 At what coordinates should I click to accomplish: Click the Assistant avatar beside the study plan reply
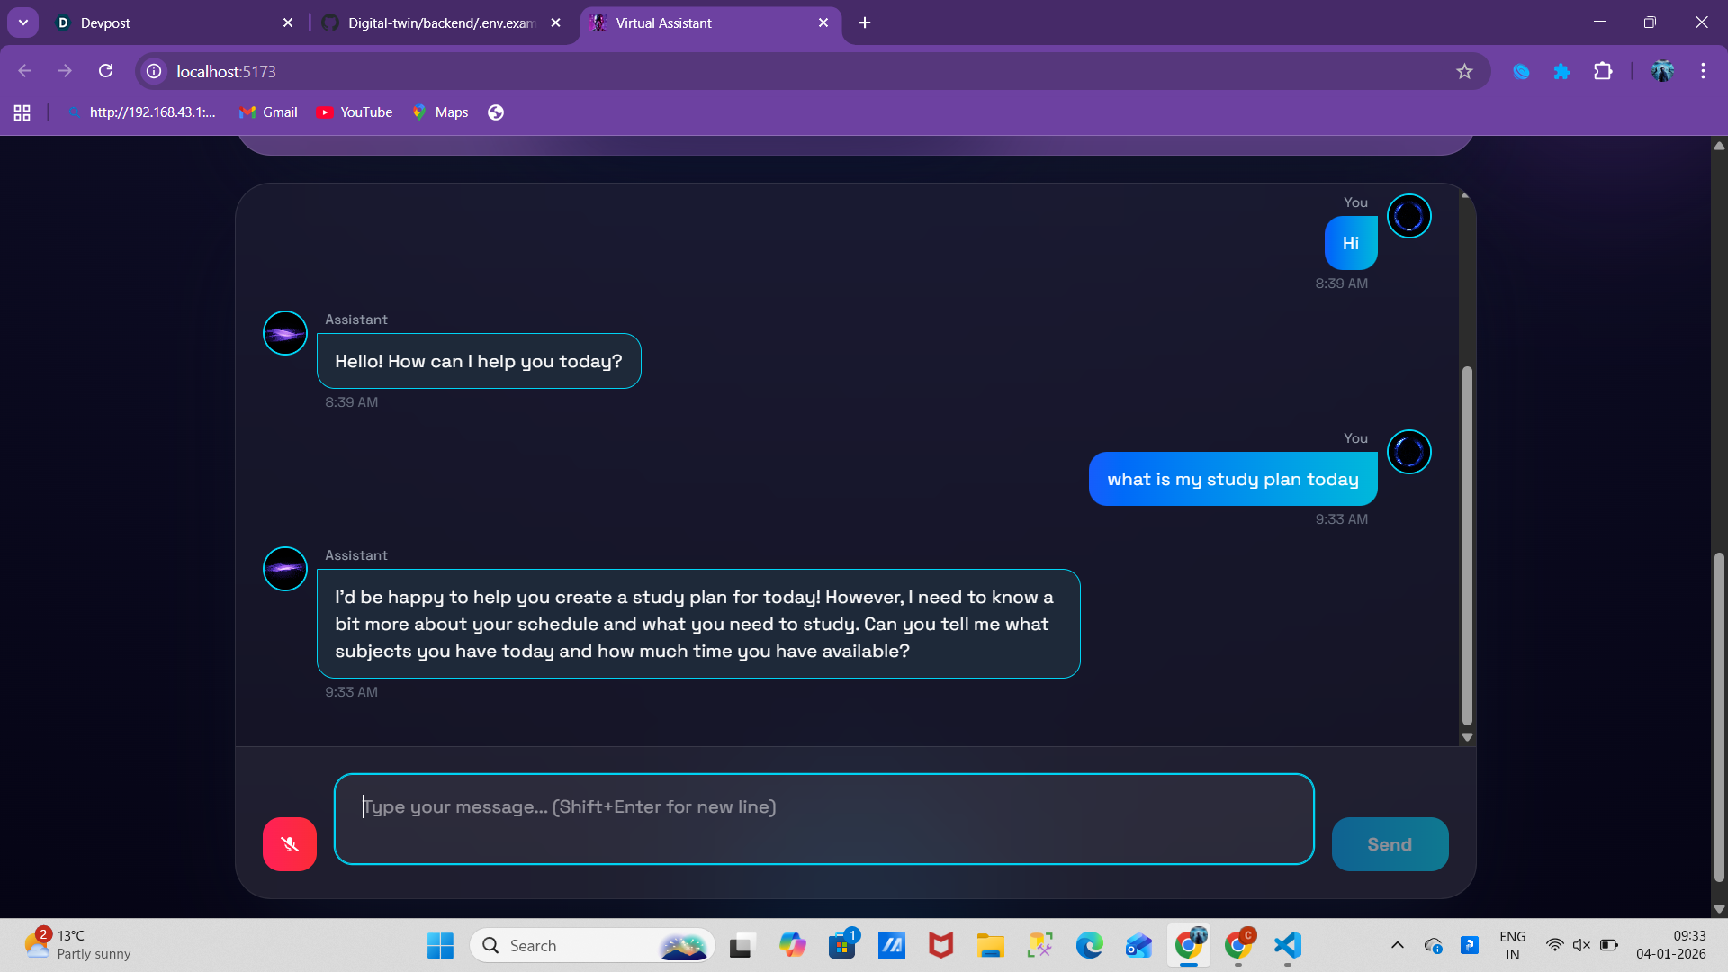[285, 569]
